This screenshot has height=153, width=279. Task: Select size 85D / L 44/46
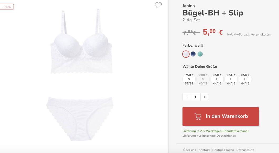point(245,79)
